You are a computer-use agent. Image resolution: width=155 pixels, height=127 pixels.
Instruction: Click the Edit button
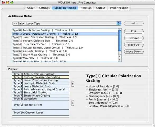pyautogui.click(x=134, y=31)
